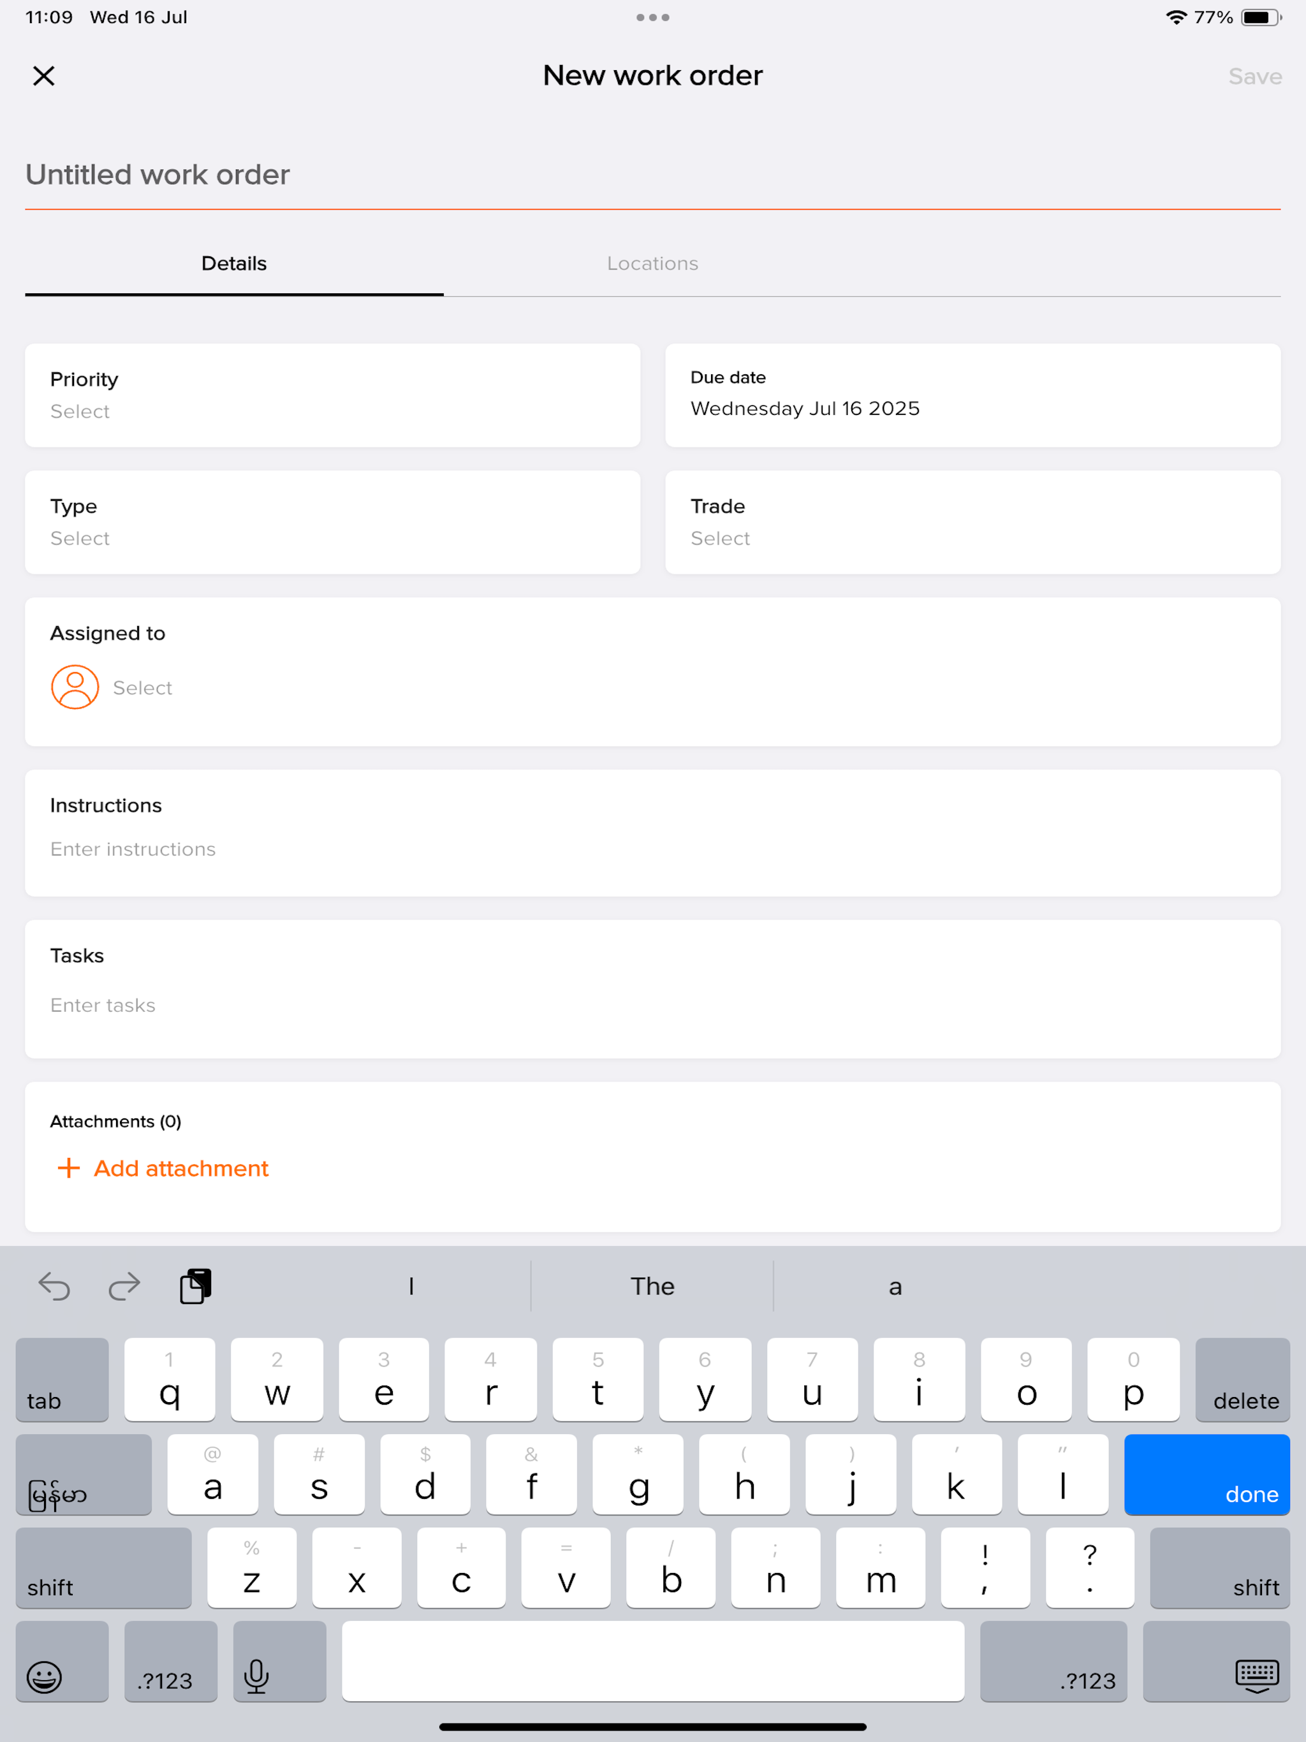Focus the Enter tasks field

(652, 989)
